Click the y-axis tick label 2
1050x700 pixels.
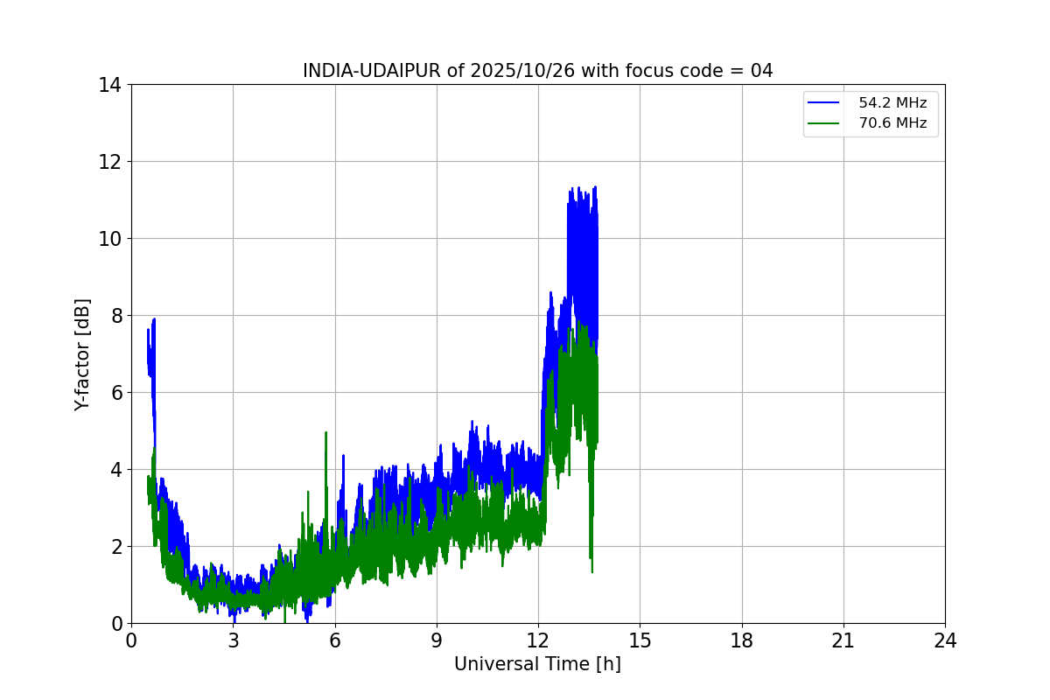(115, 547)
